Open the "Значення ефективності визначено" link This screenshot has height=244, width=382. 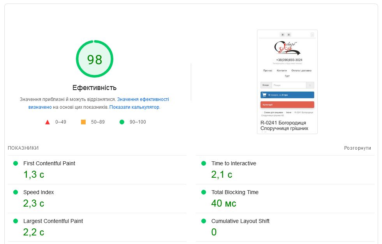point(143,99)
